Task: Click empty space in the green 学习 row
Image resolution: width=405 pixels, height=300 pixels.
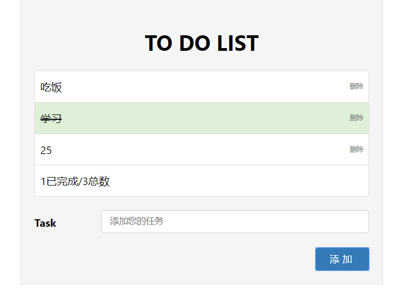Action: [204, 118]
